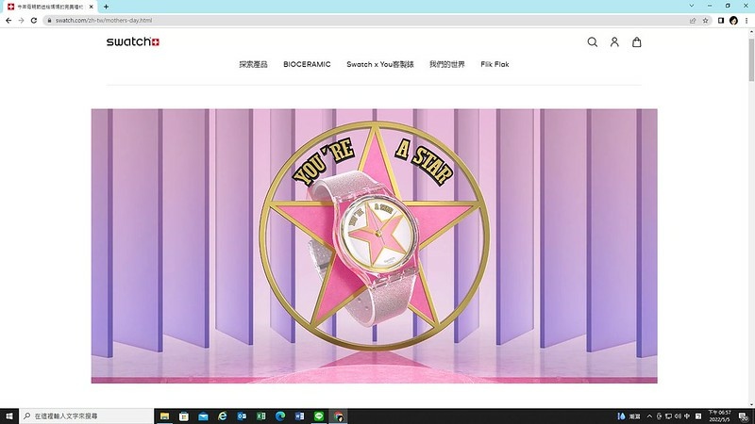Click the address bar URL
This screenshot has height=424, width=755.
tap(104, 20)
